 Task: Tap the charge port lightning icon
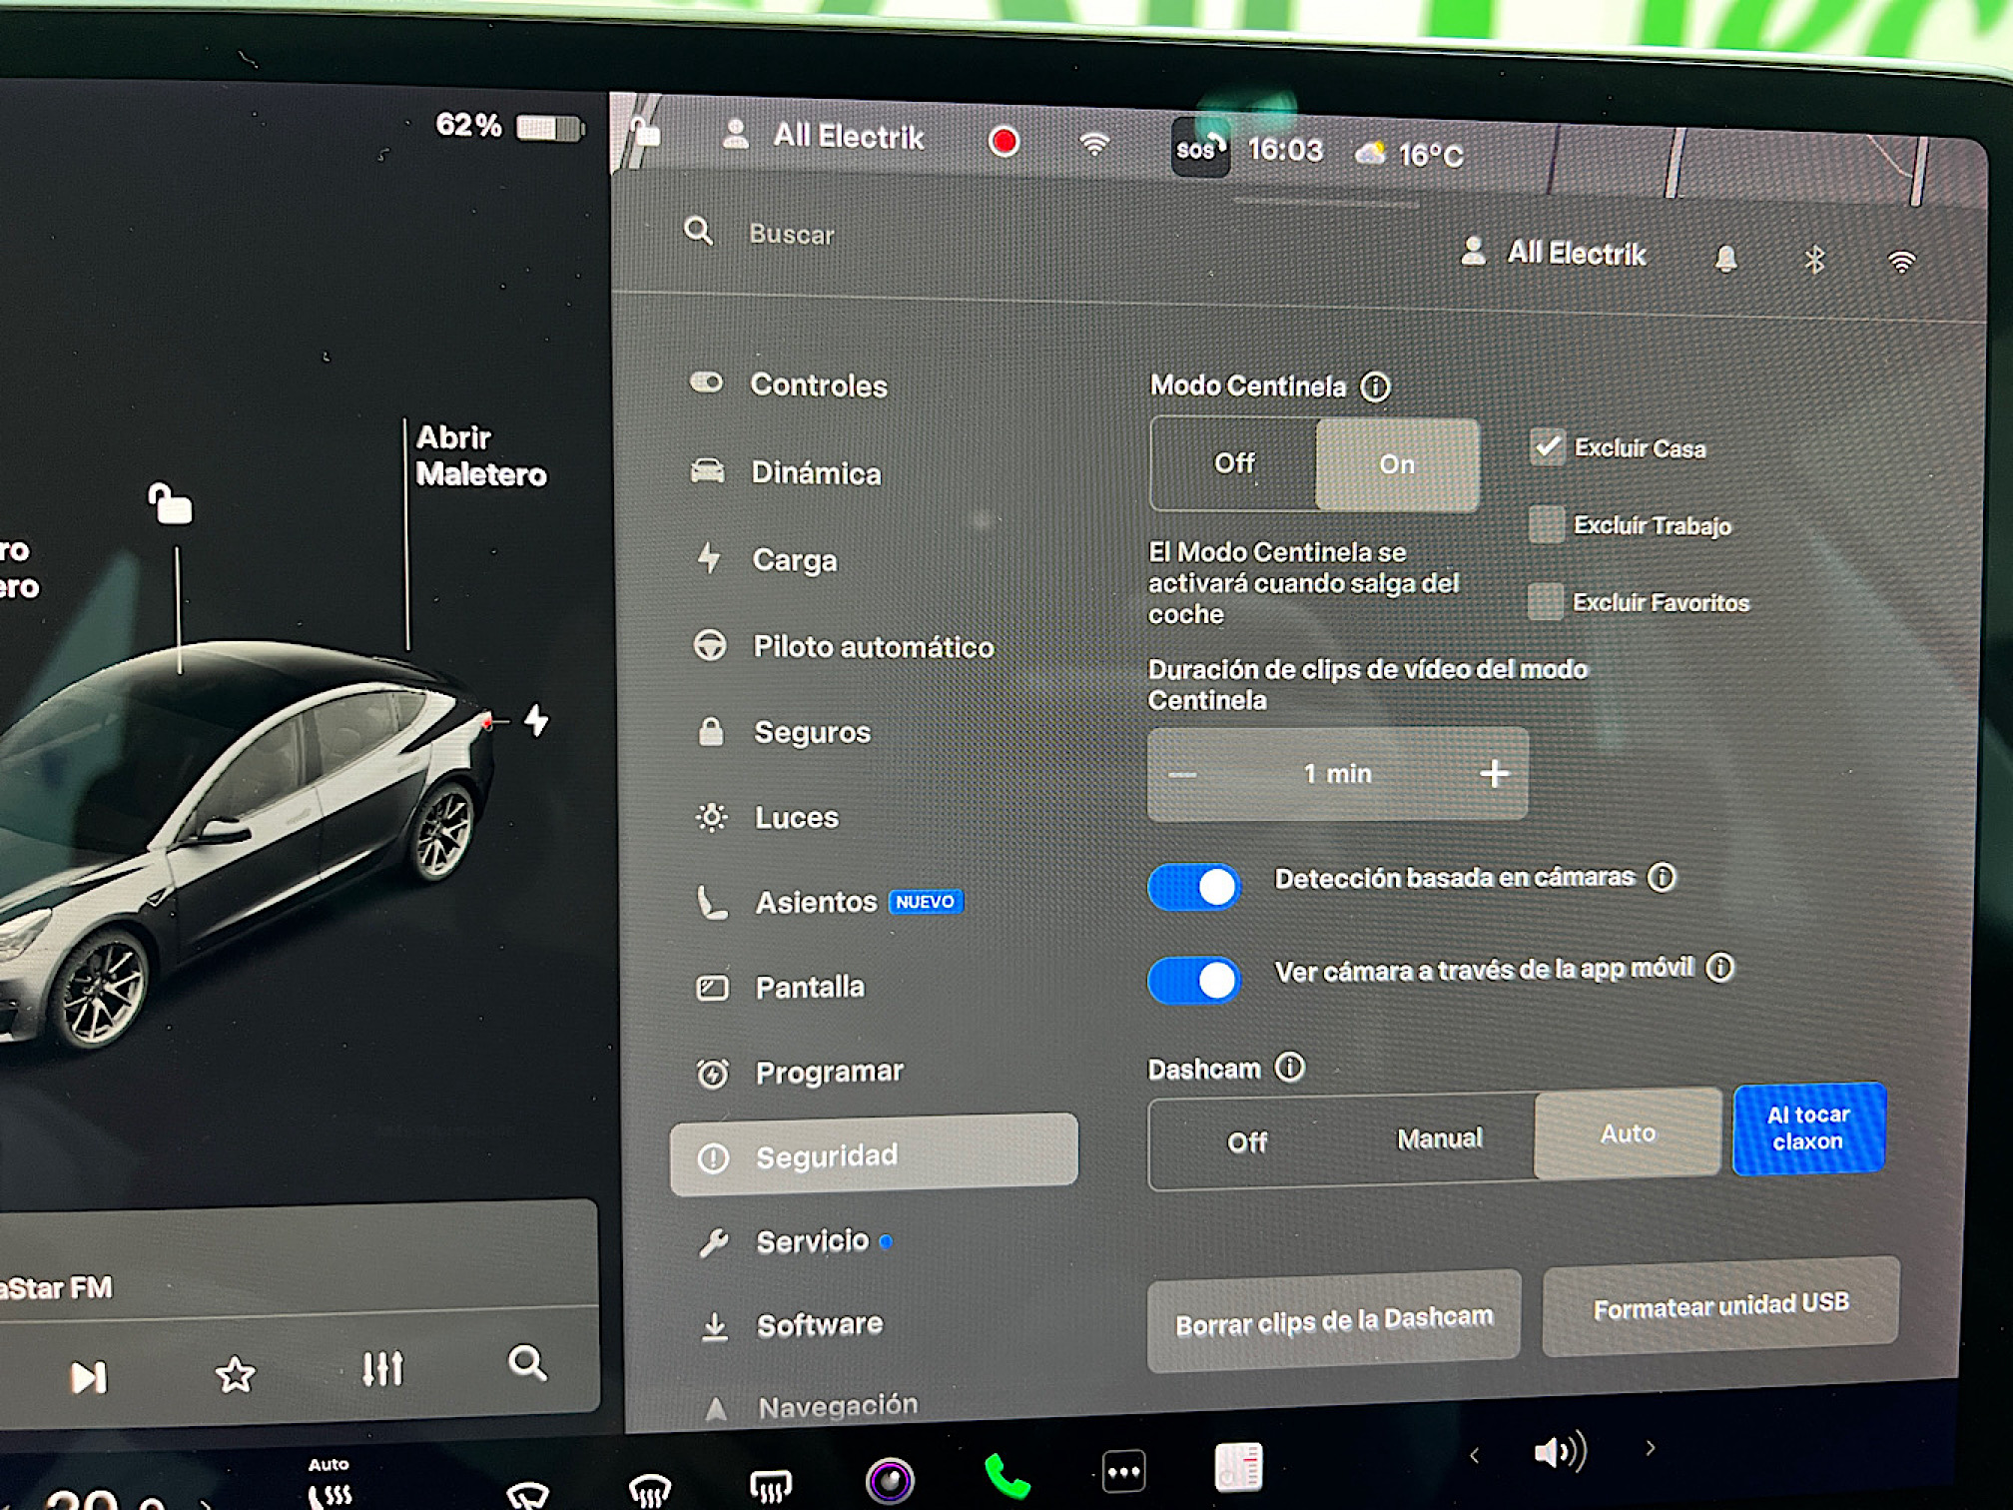point(537,720)
